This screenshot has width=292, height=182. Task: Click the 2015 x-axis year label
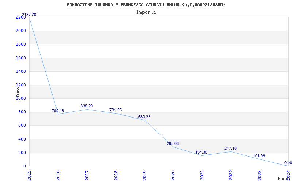pyautogui.click(x=29, y=175)
